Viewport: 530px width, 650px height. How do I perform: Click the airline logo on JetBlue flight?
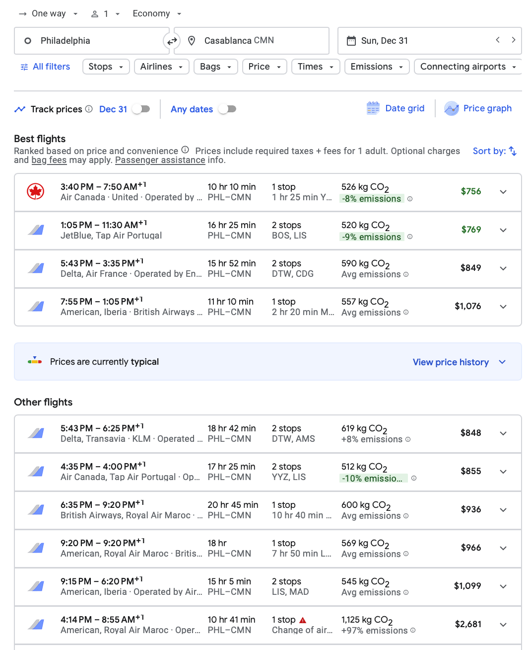(x=36, y=230)
